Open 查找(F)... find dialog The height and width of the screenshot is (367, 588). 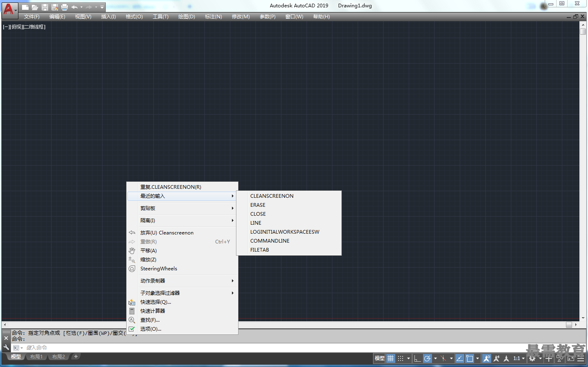click(x=183, y=320)
